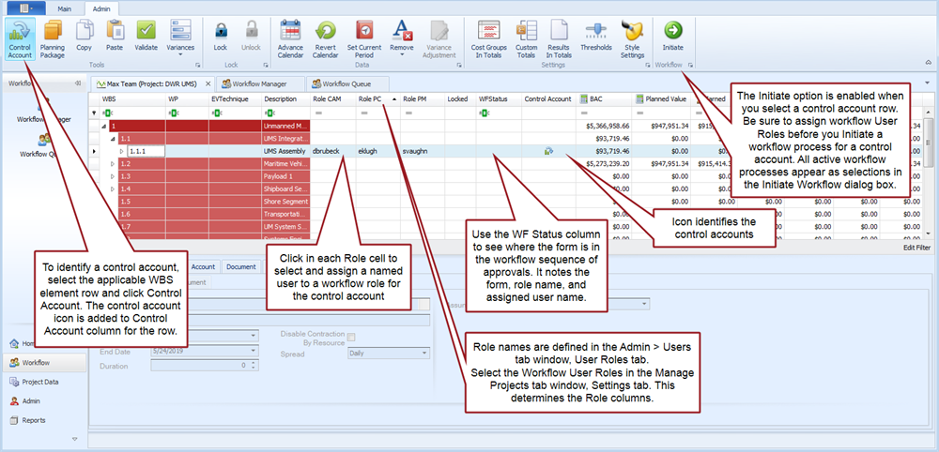Switch to the Main ribbon tab
This screenshot has height=452, width=939.
pyautogui.click(x=64, y=8)
